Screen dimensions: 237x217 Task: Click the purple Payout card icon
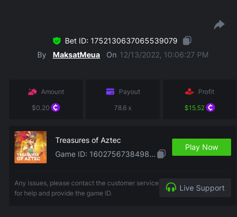pyautogui.click(x=110, y=91)
